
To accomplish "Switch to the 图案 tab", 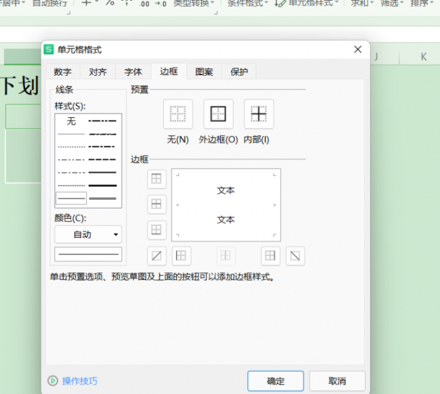I will tap(204, 72).
